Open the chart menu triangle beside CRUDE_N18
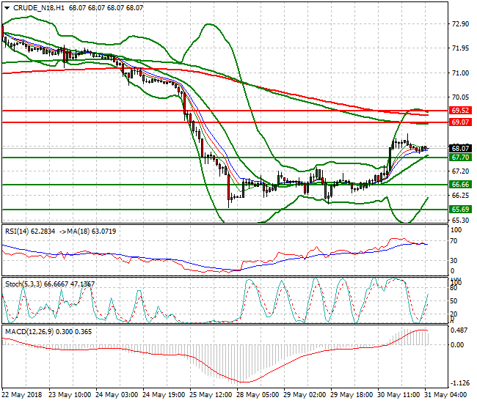The width and height of the screenshot is (477, 403). point(7,8)
